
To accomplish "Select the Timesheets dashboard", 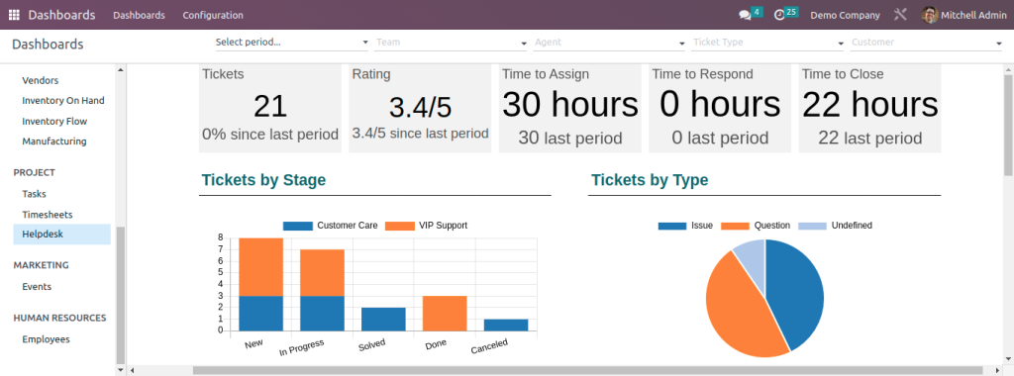I will 48,215.
